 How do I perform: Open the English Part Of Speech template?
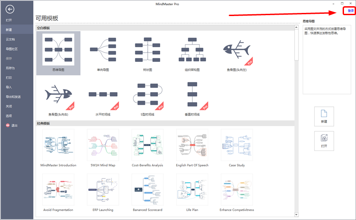coord(192,148)
